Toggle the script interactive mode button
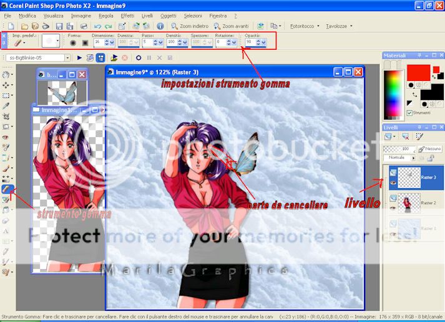This screenshot has height=322, width=445. 100,58
